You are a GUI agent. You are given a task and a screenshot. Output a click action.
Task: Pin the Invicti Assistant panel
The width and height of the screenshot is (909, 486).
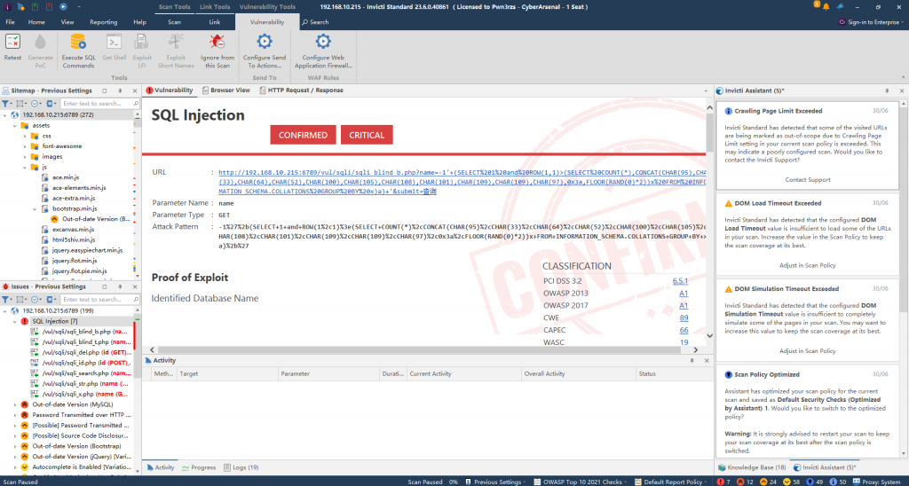887,91
